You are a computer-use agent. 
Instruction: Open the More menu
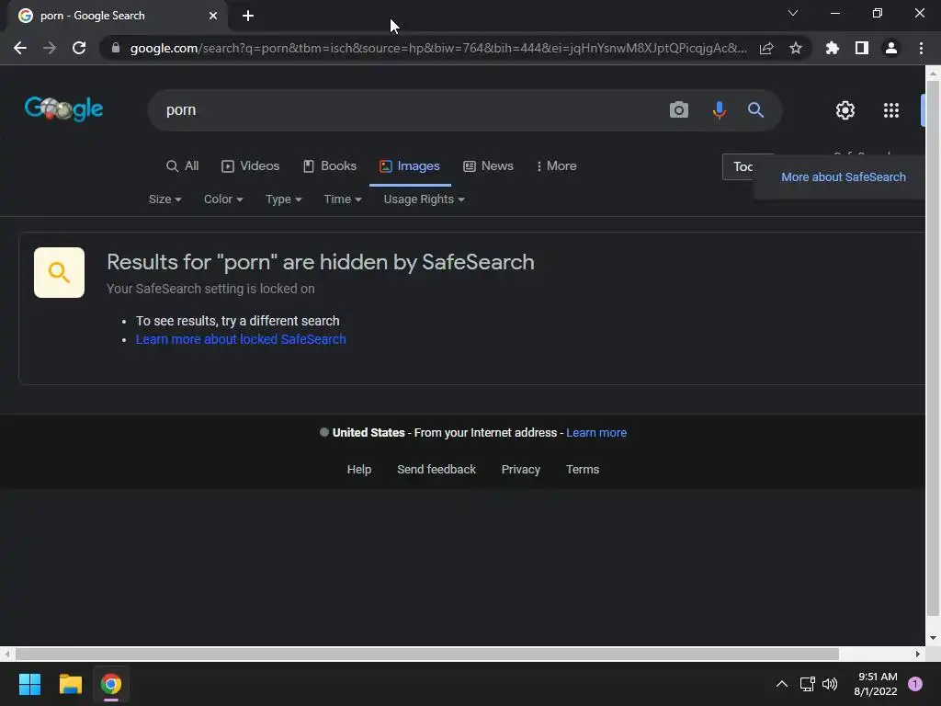pyautogui.click(x=556, y=166)
